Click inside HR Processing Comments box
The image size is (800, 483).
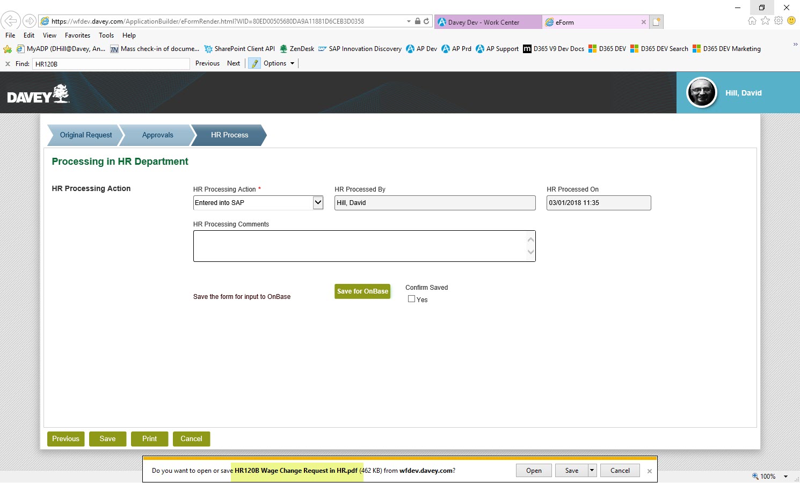click(360, 246)
